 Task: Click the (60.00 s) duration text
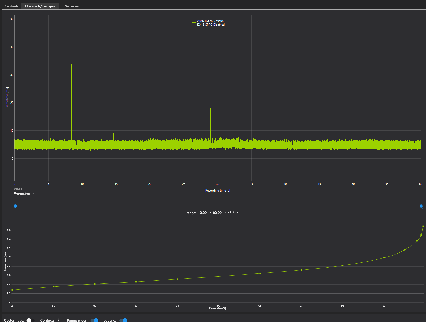(232, 212)
